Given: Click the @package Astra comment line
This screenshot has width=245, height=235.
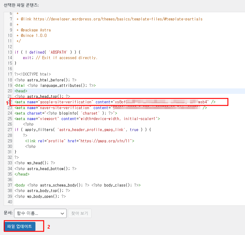Looking at the screenshot, I should (x=34, y=30).
